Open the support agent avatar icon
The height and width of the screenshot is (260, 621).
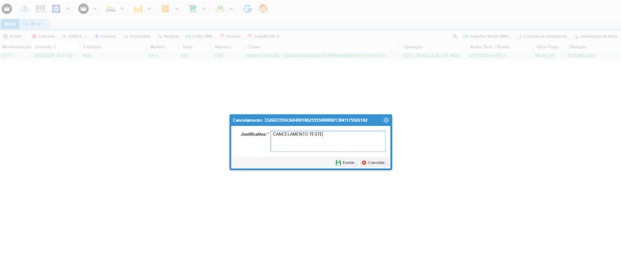(263, 9)
